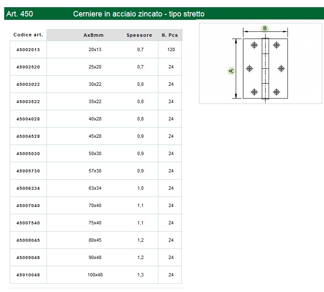Viewport: 324px width, 292px height.
Task: Click the AxBmm column header
Action: click(93, 35)
